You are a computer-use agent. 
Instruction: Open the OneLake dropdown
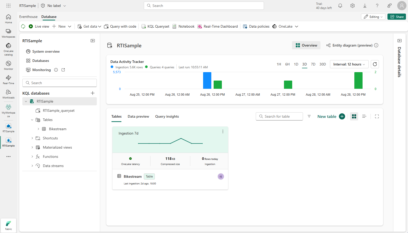click(x=285, y=26)
